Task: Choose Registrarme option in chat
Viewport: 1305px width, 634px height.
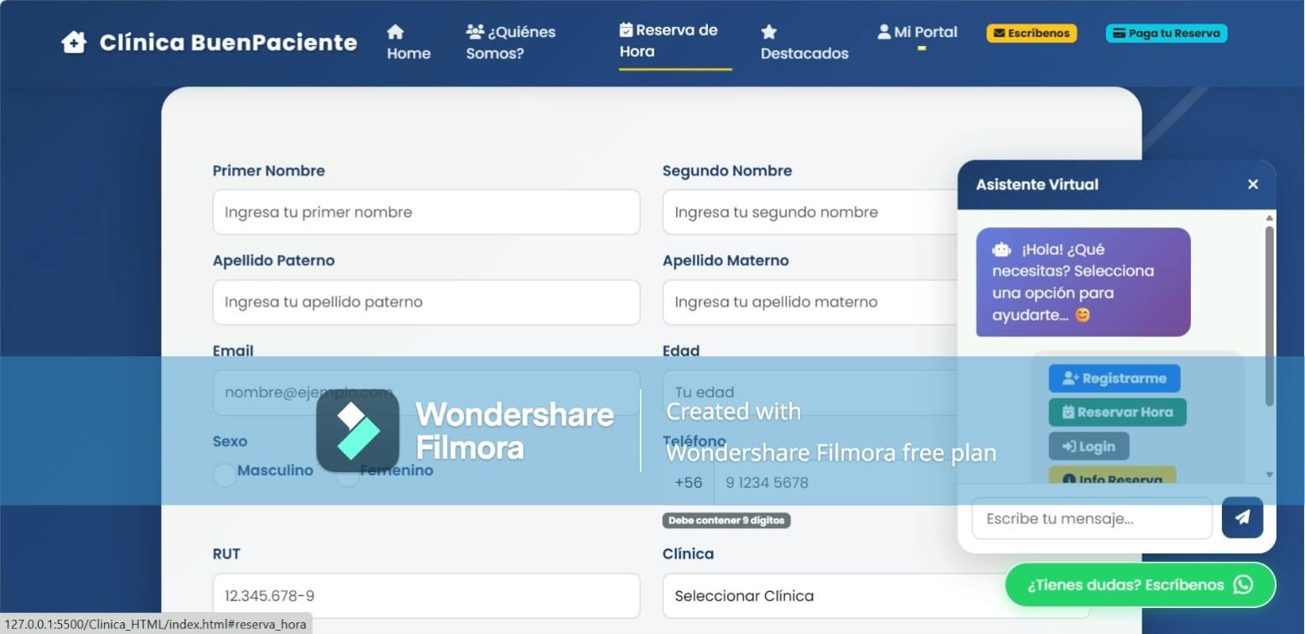Action: click(1115, 378)
